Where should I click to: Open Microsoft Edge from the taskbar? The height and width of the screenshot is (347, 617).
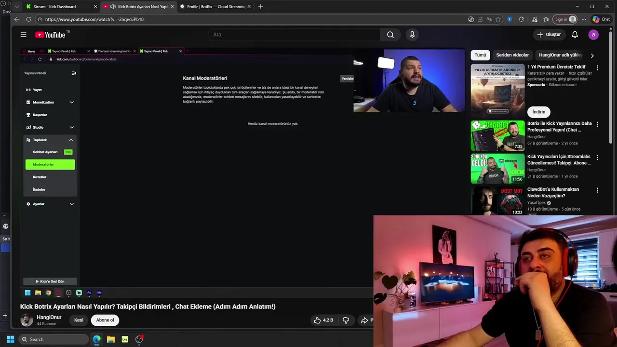(x=96, y=339)
